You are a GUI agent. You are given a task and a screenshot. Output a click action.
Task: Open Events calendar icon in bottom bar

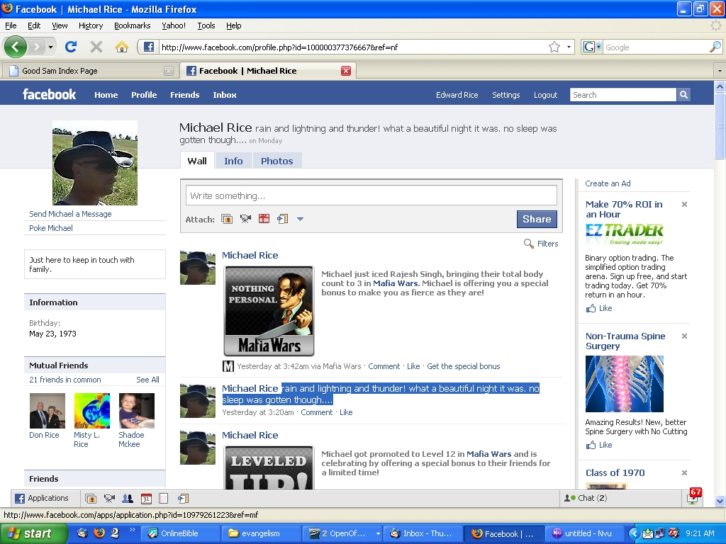(x=146, y=498)
